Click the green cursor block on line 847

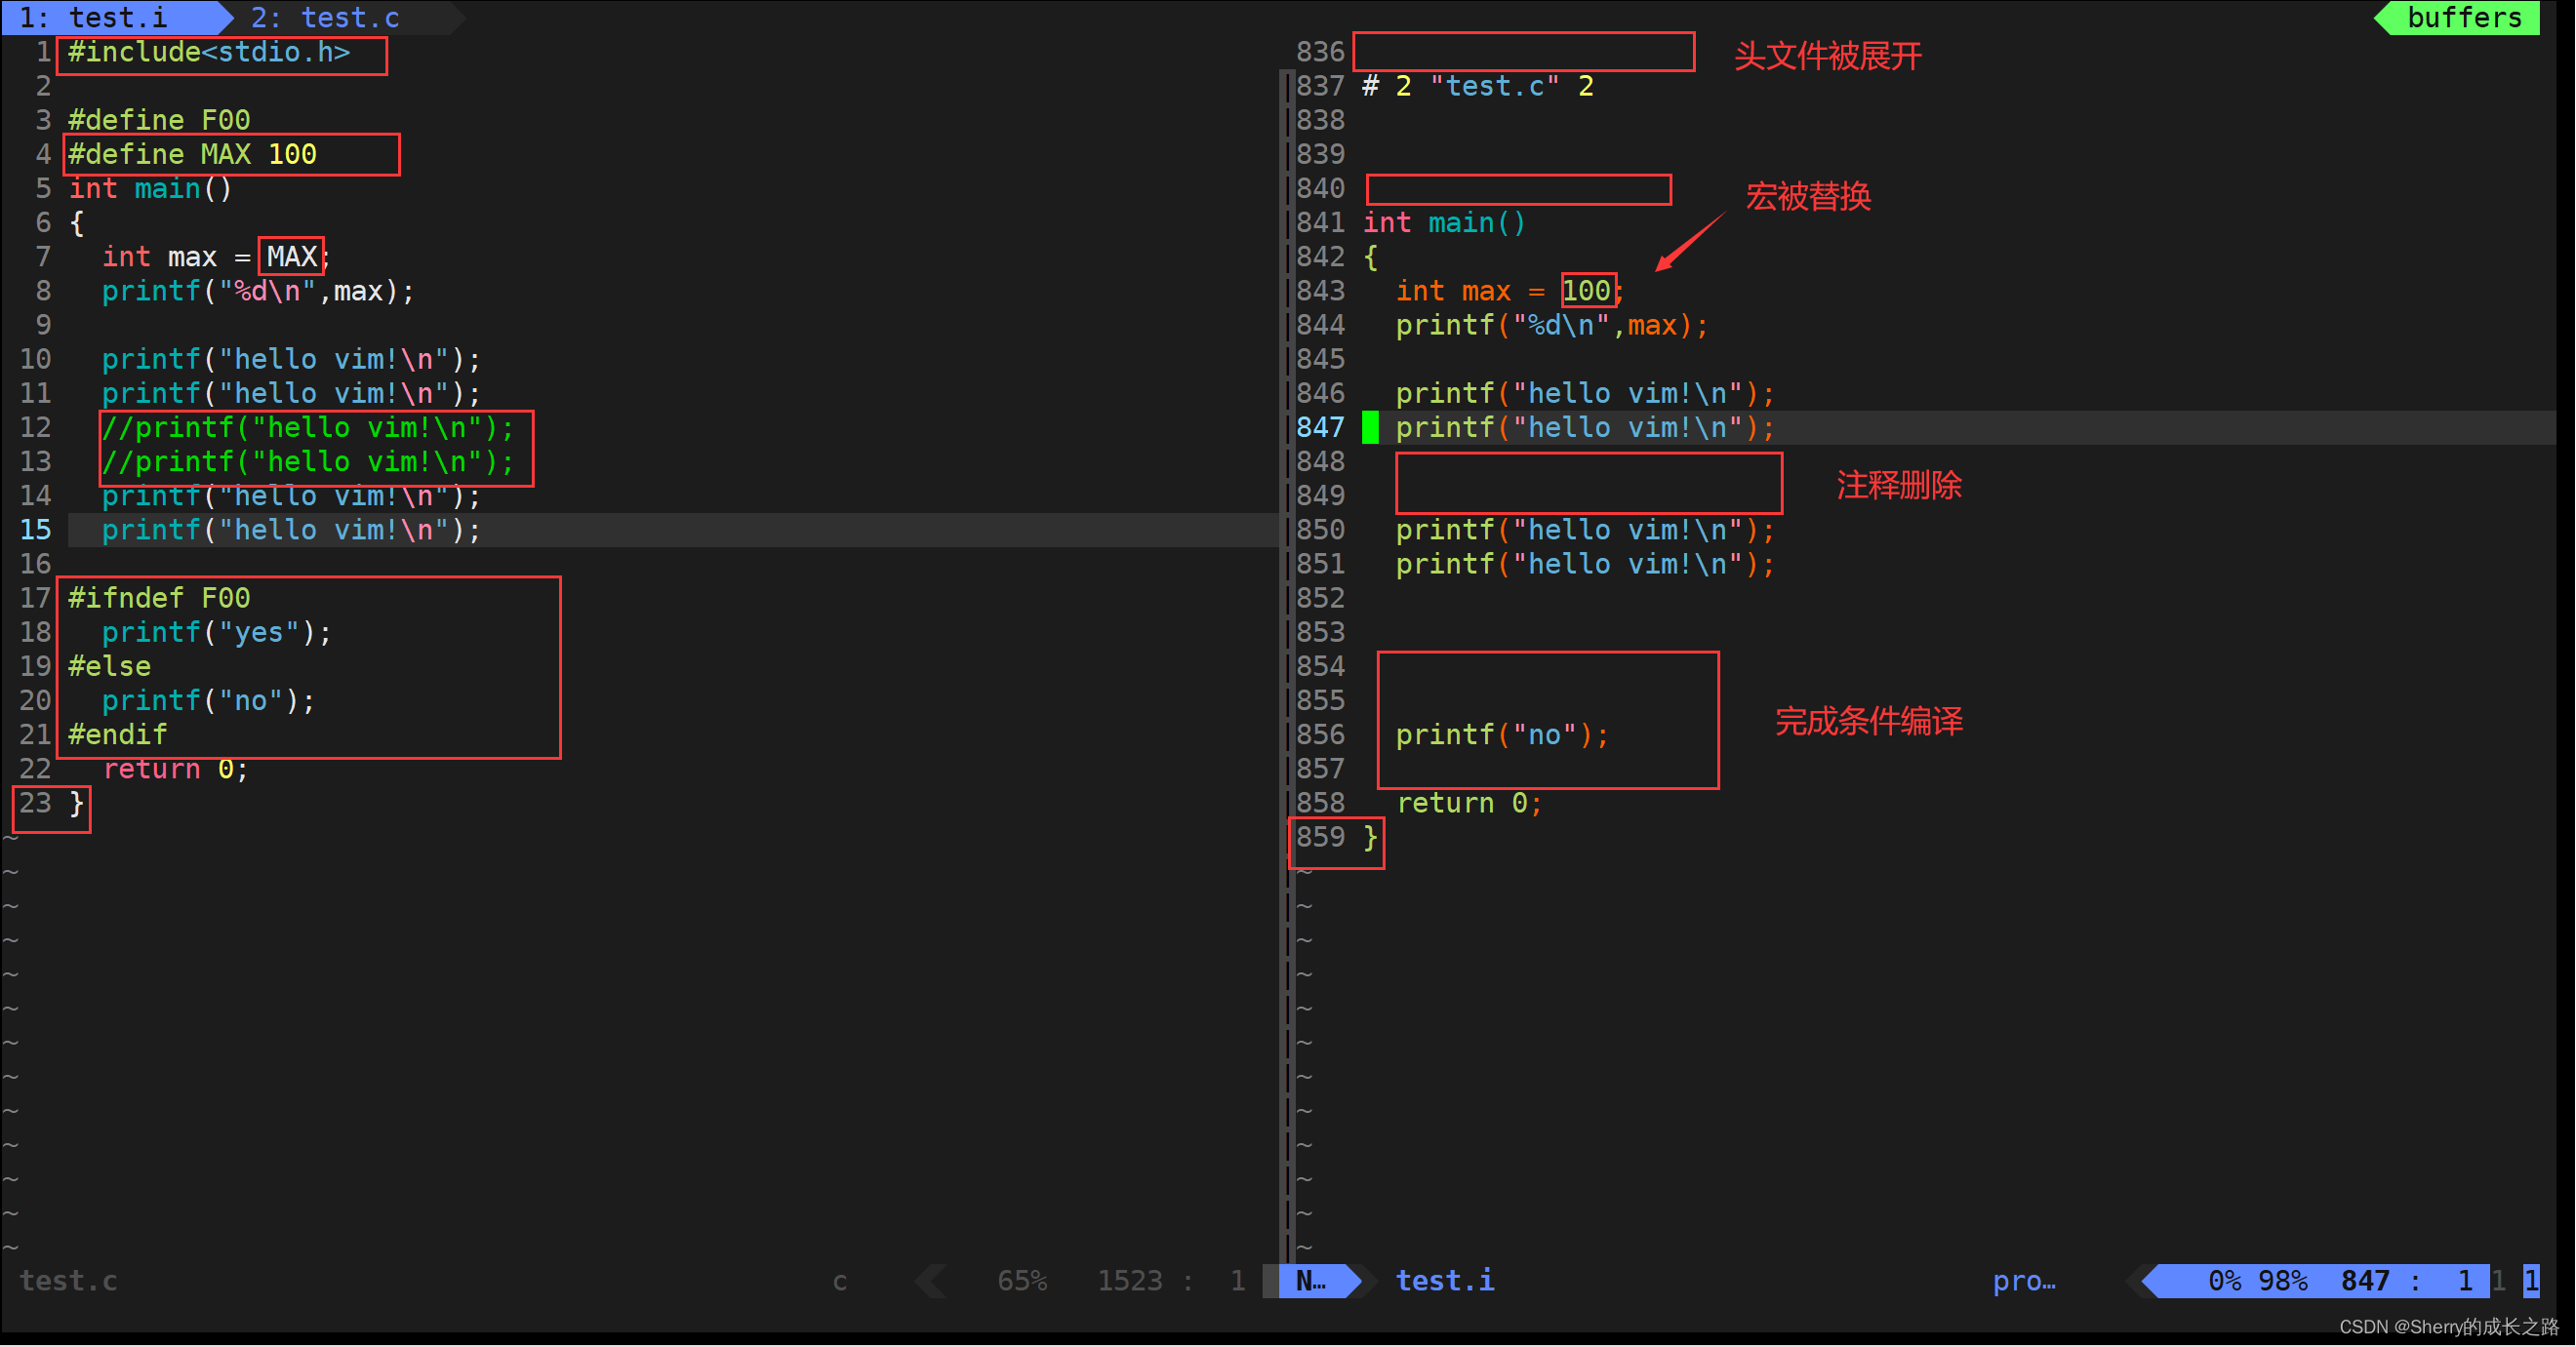tap(1370, 427)
